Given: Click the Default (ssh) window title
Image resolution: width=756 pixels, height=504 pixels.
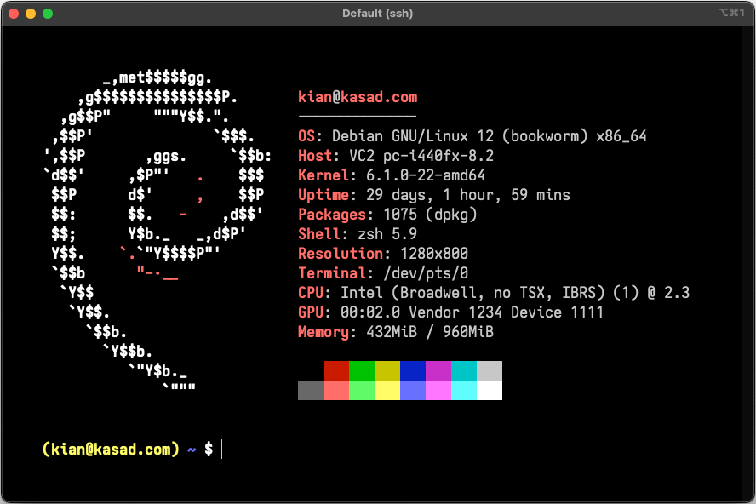Looking at the screenshot, I should pyautogui.click(x=378, y=14).
